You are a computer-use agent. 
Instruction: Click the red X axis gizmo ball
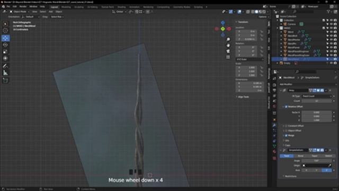[x=229, y=29]
